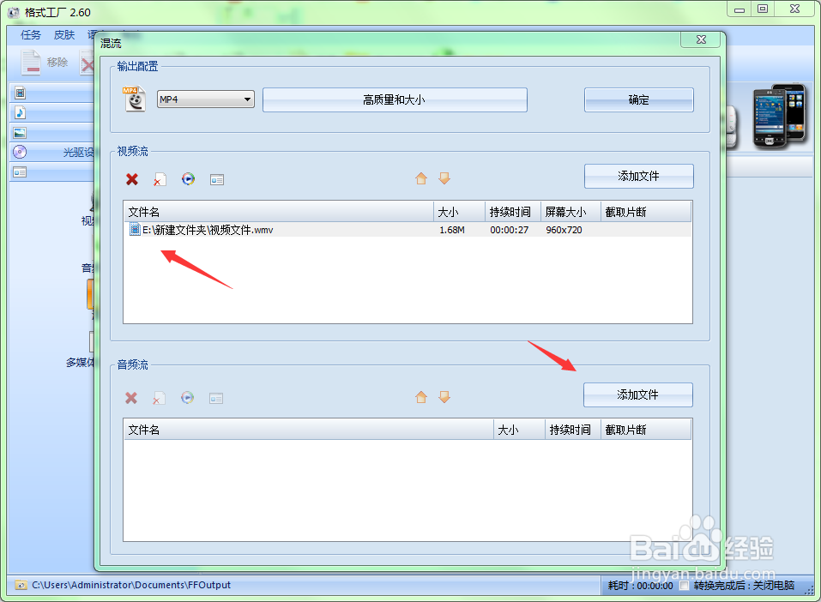821x602 pixels.
Task: Click the 高质量和大小 quality settings button
Action: click(395, 99)
